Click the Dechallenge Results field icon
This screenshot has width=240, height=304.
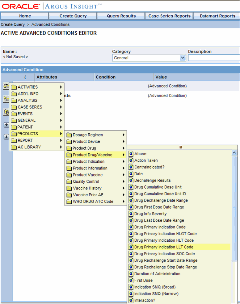point(131,180)
